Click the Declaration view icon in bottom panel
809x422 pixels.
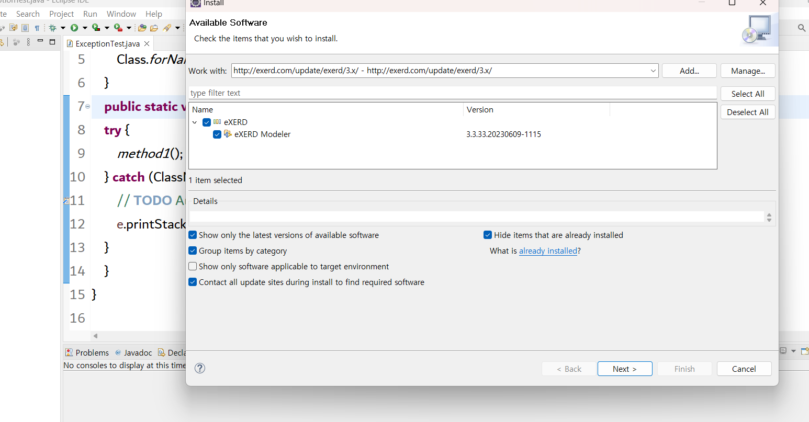[x=162, y=352]
